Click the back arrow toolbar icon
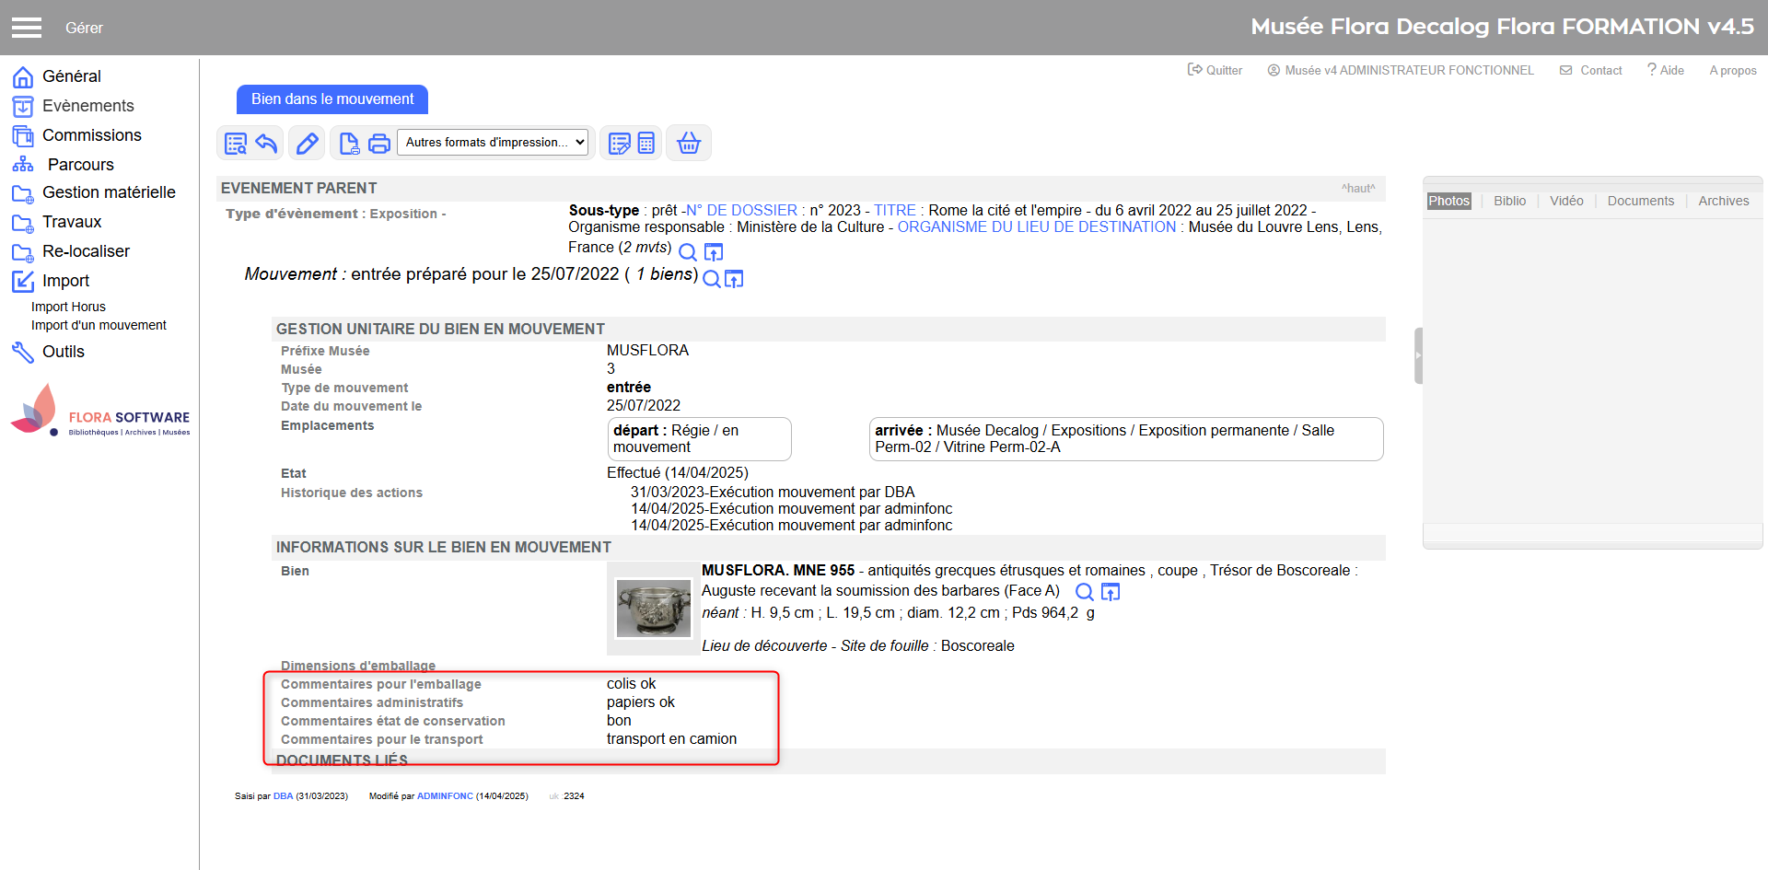Viewport: 1768px width, 870px height. click(266, 143)
